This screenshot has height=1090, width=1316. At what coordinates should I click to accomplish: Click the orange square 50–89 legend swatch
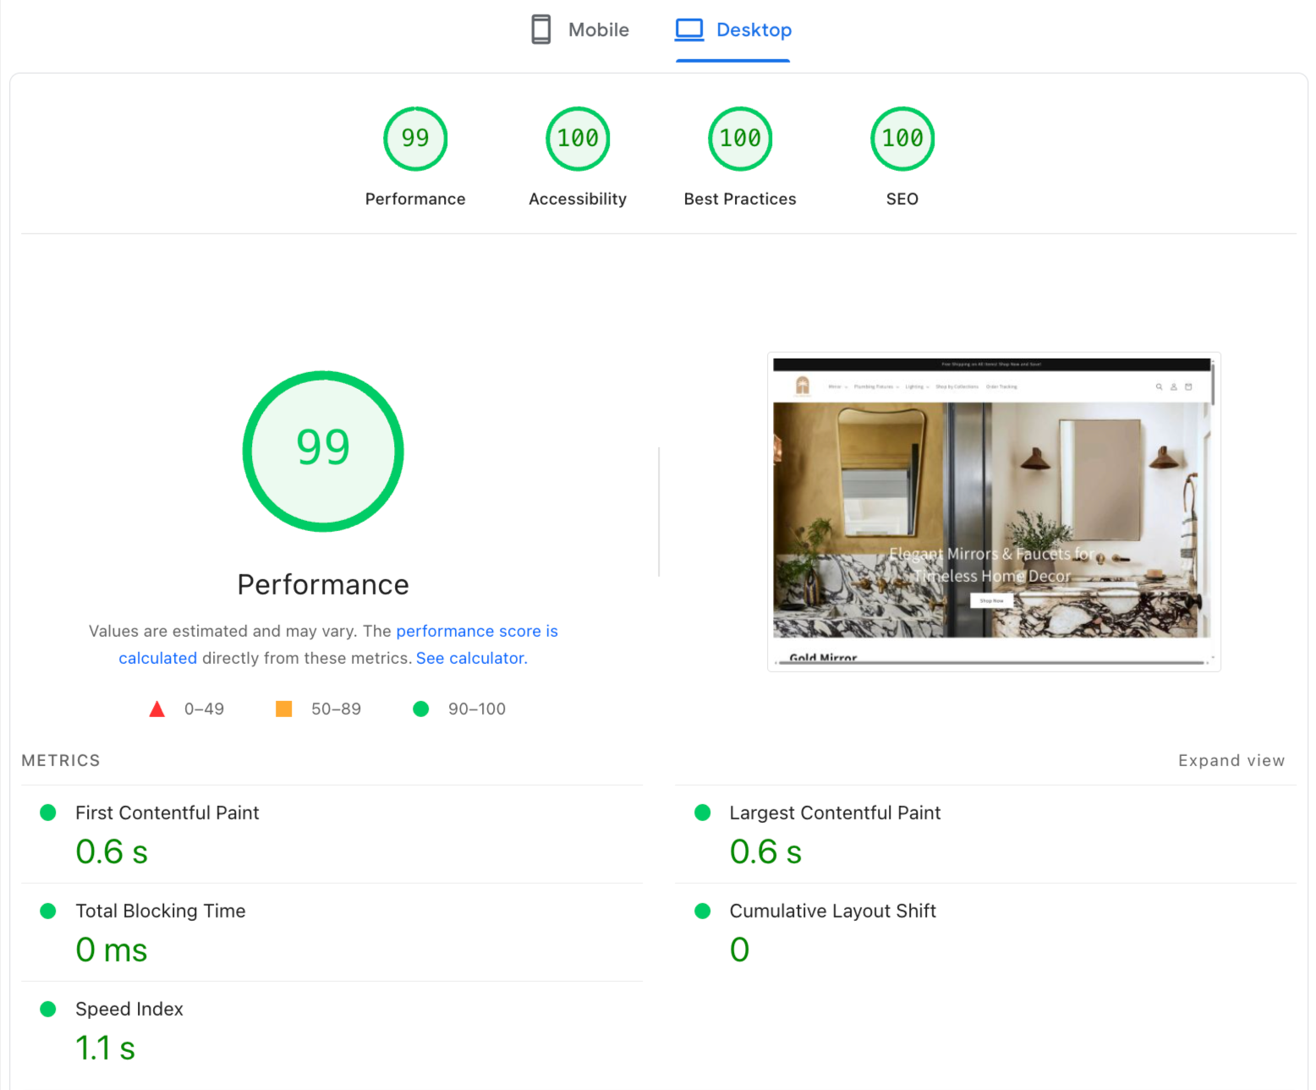tap(284, 709)
